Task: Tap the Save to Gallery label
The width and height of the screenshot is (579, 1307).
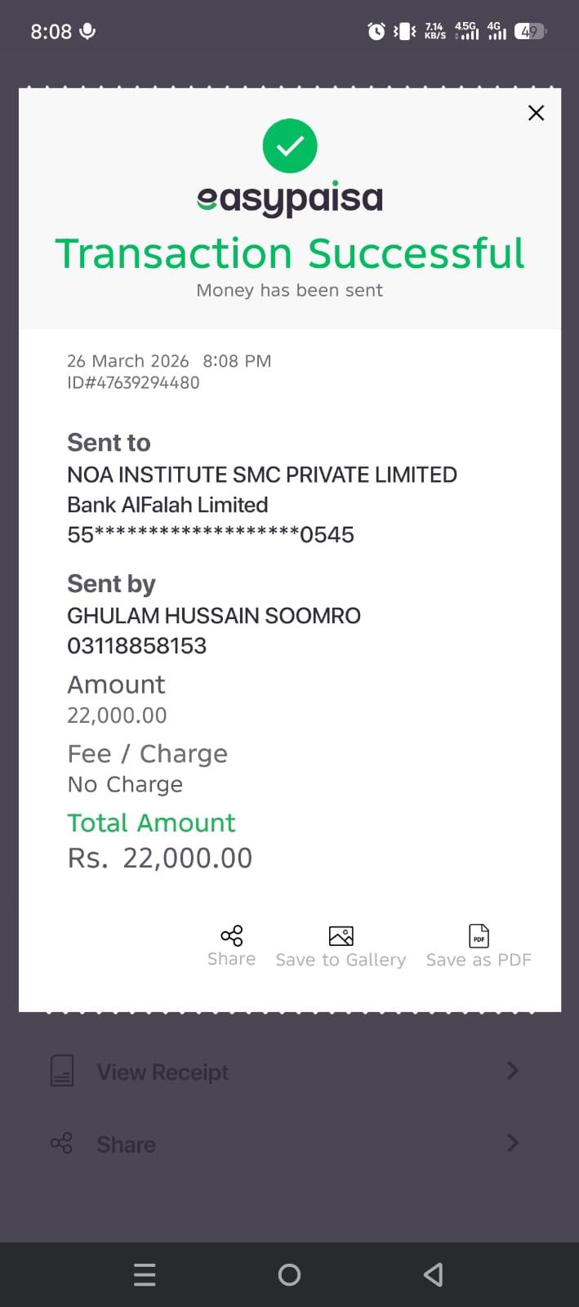Action: coord(341,960)
